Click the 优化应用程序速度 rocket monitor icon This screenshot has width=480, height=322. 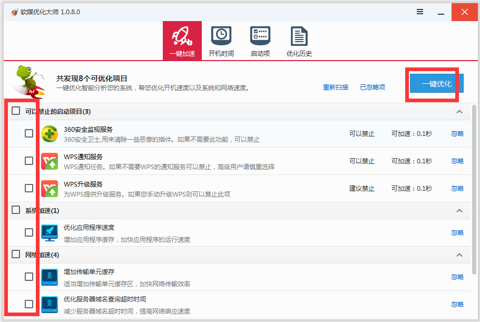(x=49, y=232)
